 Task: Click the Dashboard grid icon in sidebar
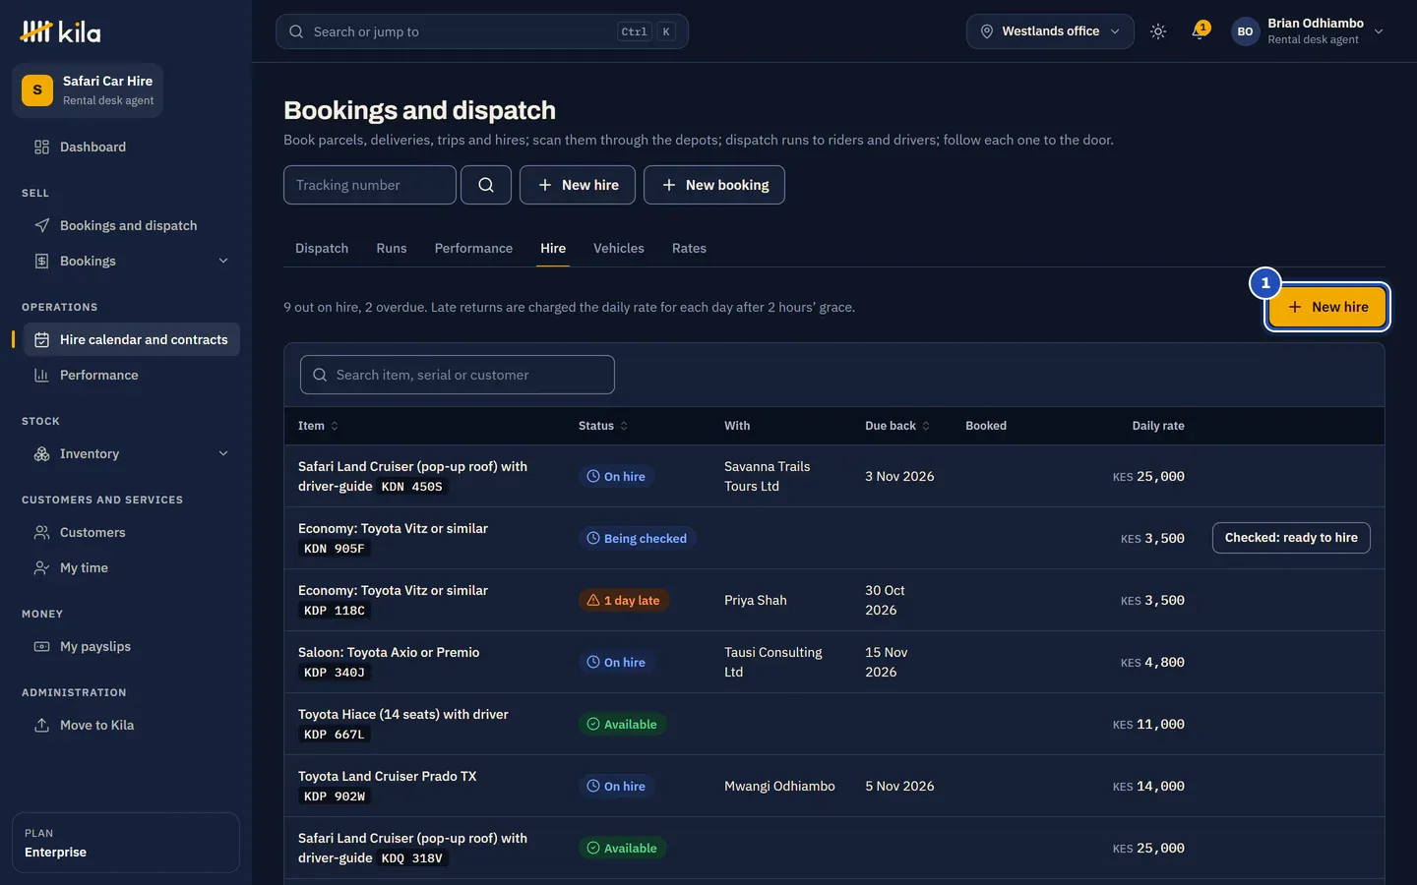click(x=41, y=147)
